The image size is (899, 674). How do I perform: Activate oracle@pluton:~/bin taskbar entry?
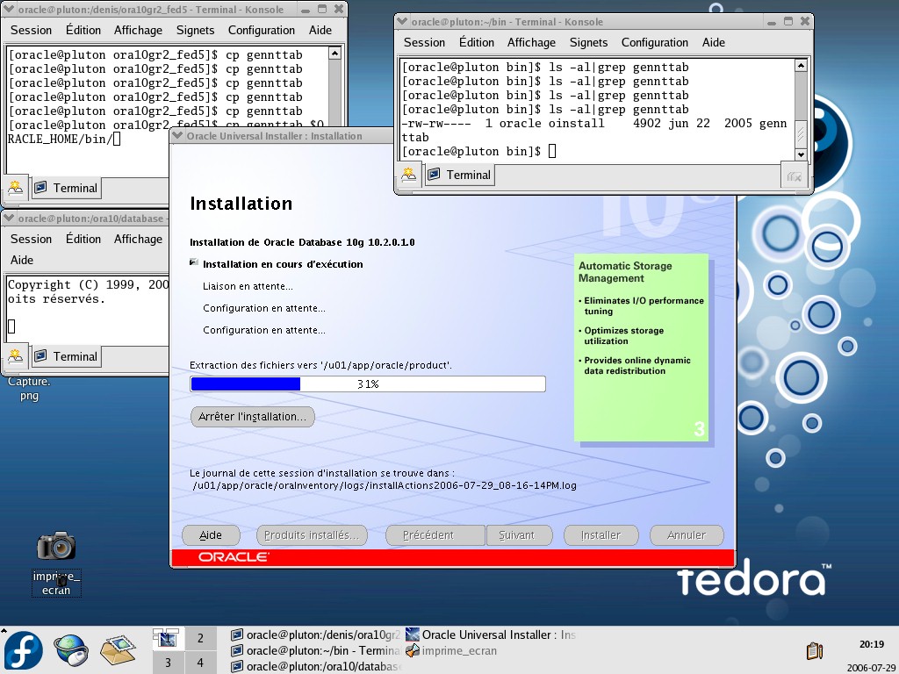pos(315,650)
